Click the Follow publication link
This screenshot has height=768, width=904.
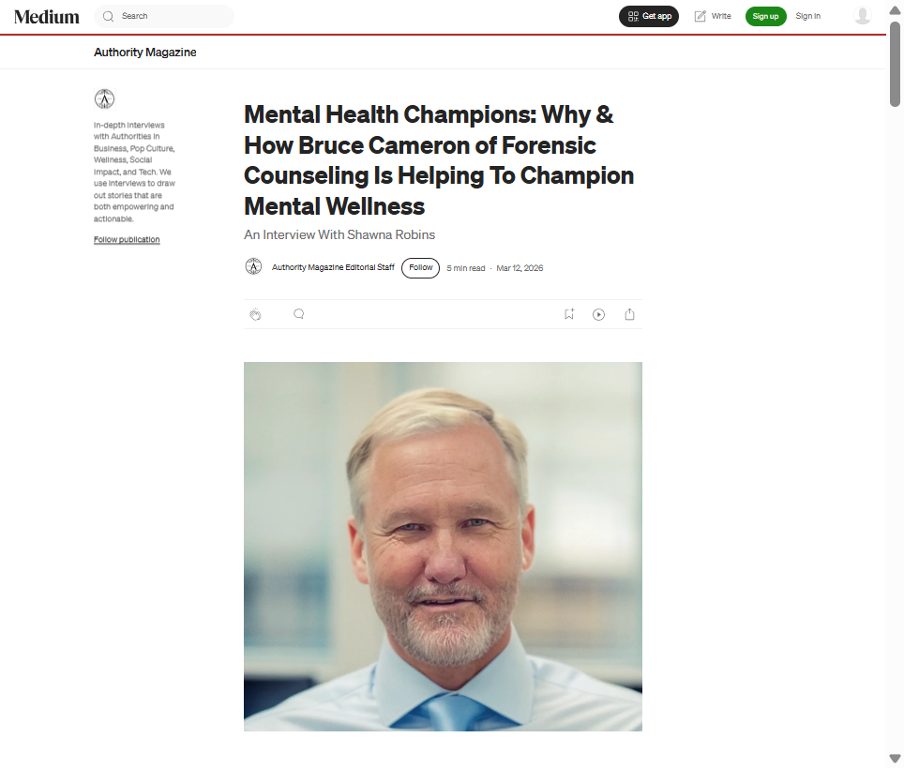pyautogui.click(x=127, y=240)
